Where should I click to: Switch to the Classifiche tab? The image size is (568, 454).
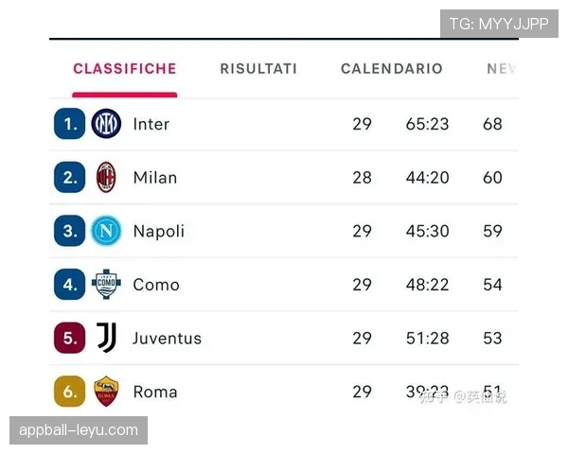125,69
